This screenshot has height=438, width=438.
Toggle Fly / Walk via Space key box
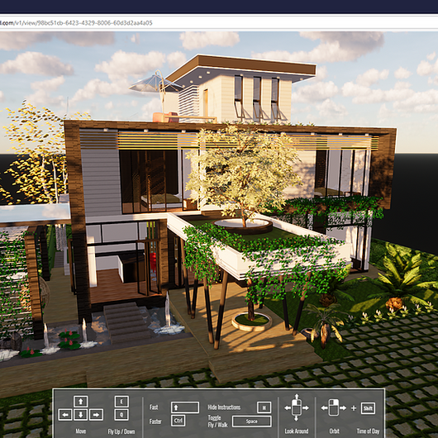tap(252, 421)
